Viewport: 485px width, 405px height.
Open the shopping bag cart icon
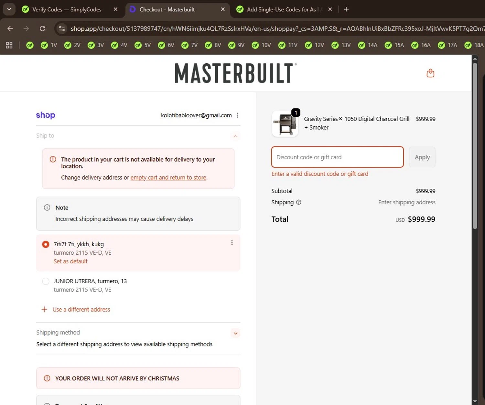[x=430, y=73]
